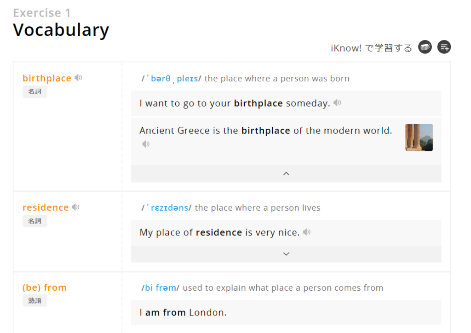Collapse the birthplace example sentences
Image resolution: width=471 pixels, height=333 pixels.
[x=286, y=173]
